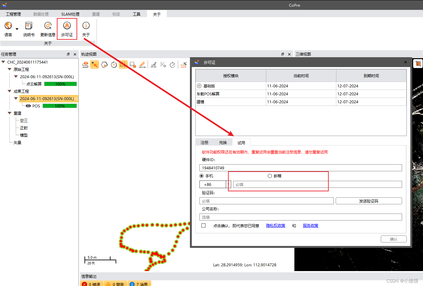The image size is (423, 286).
Task: Switch to the SLAM处理 ribbon tab
Action: (x=70, y=14)
